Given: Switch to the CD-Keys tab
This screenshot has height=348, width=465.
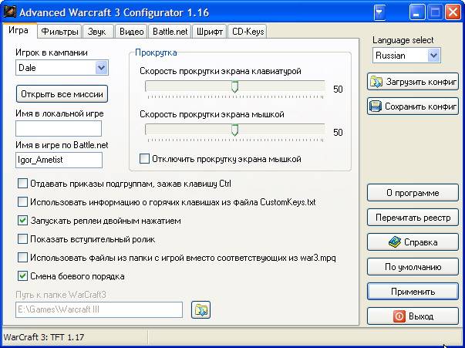Looking at the screenshot, I should click(x=248, y=32).
